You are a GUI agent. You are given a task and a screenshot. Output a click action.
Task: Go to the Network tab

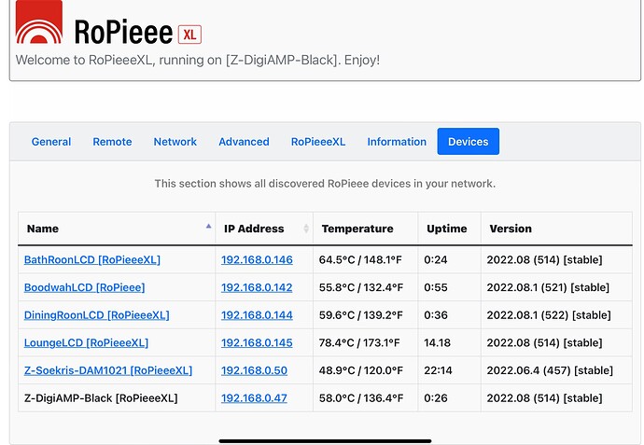(175, 142)
